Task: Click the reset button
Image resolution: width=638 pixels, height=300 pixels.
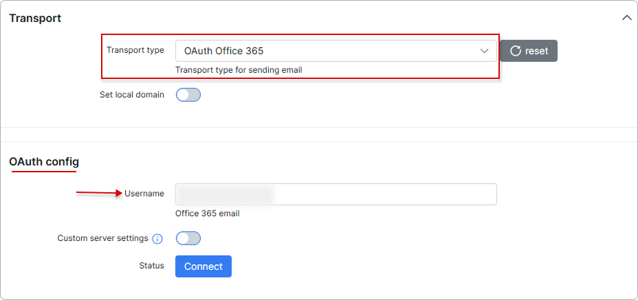Action: (529, 51)
